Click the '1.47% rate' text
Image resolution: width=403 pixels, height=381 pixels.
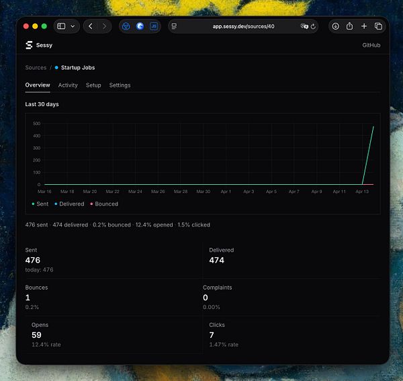(224, 345)
